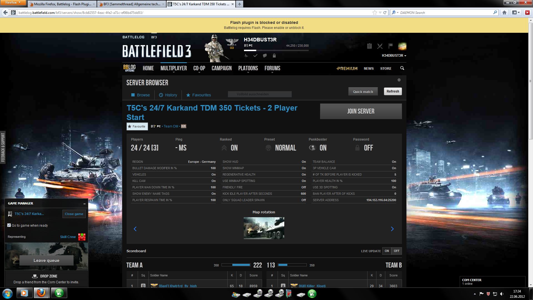Collapse the Game Manager panel
The width and height of the screenshot is (533, 300).
(84, 204)
